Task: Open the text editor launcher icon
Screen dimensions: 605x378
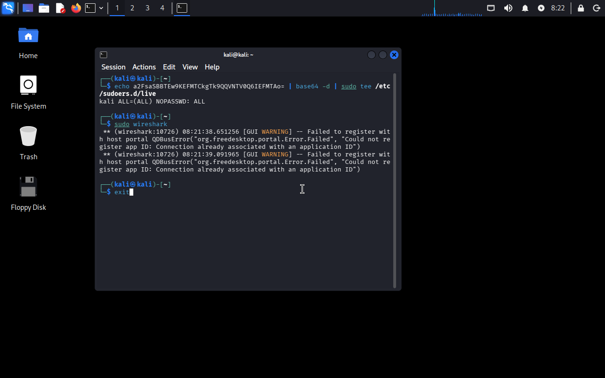Action: tap(60, 8)
